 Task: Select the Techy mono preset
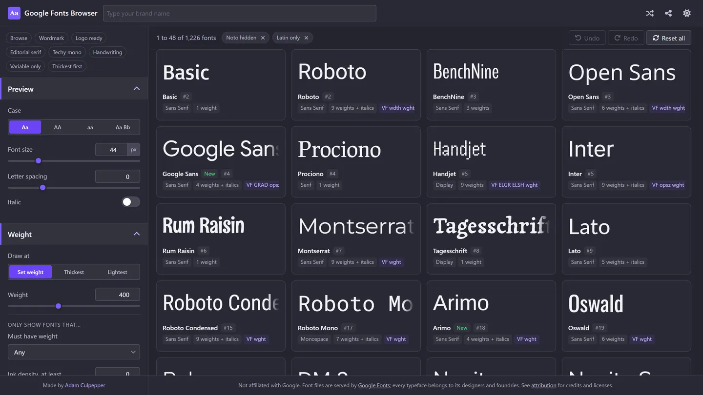67,52
